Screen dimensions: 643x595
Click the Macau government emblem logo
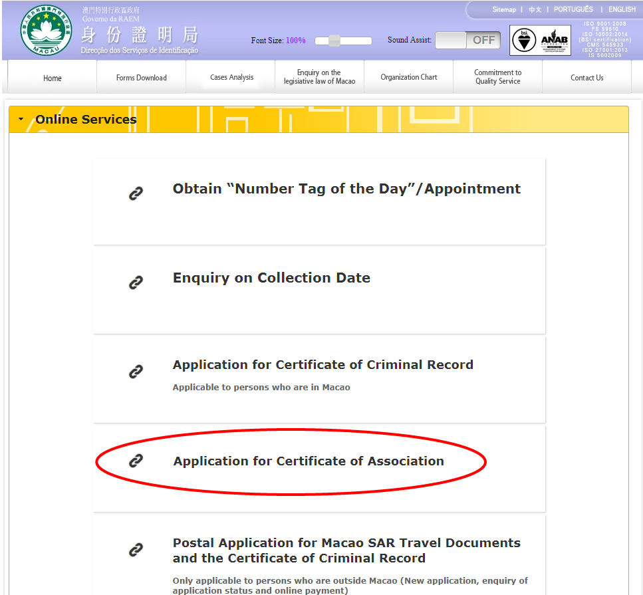(45, 31)
